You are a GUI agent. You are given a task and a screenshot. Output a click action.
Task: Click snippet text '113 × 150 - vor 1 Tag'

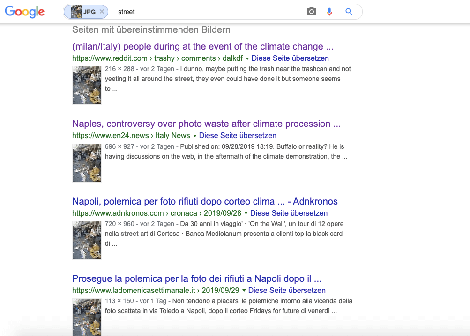pos(135,301)
